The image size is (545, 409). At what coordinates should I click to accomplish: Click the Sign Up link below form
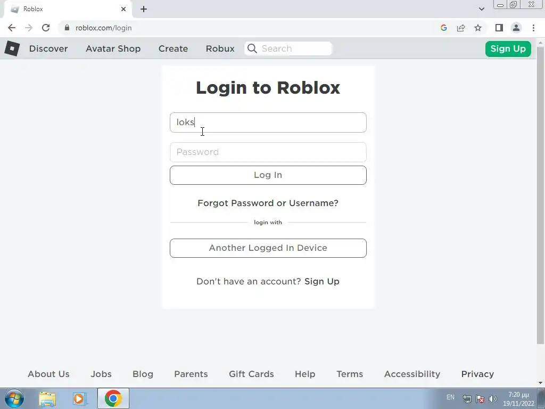[x=322, y=281]
